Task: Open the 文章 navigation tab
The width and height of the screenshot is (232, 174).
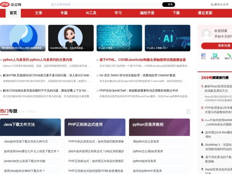Action: pos(39,13)
